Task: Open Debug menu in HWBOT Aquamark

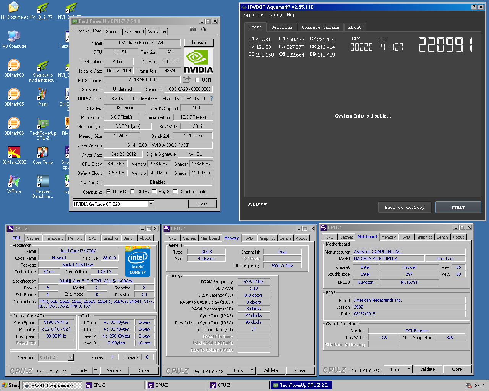Action: coord(275,15)
